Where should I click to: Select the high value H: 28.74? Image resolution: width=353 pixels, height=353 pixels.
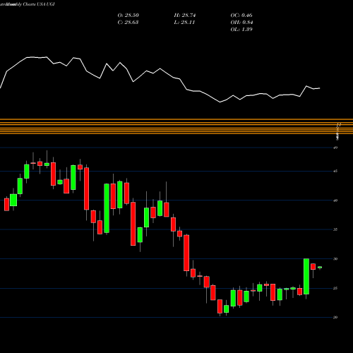(x=185, y=16)
